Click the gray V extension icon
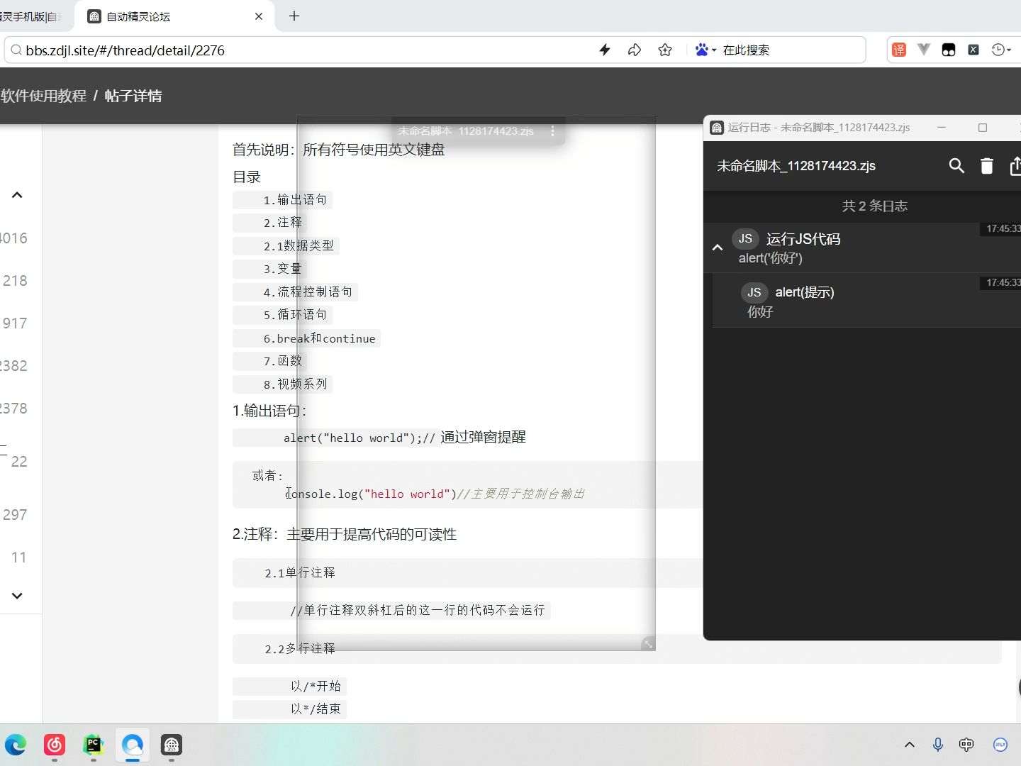Image resolution: width=1021 pixels, height=766 pixels. [x=924, y=50]
